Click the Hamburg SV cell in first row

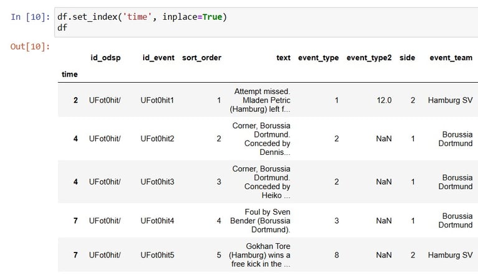[450, 100]
